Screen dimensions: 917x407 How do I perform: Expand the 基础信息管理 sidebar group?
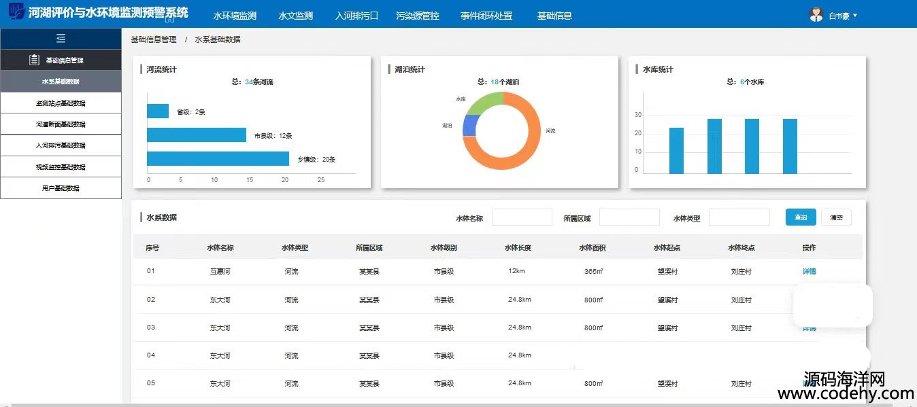point(61,60)
